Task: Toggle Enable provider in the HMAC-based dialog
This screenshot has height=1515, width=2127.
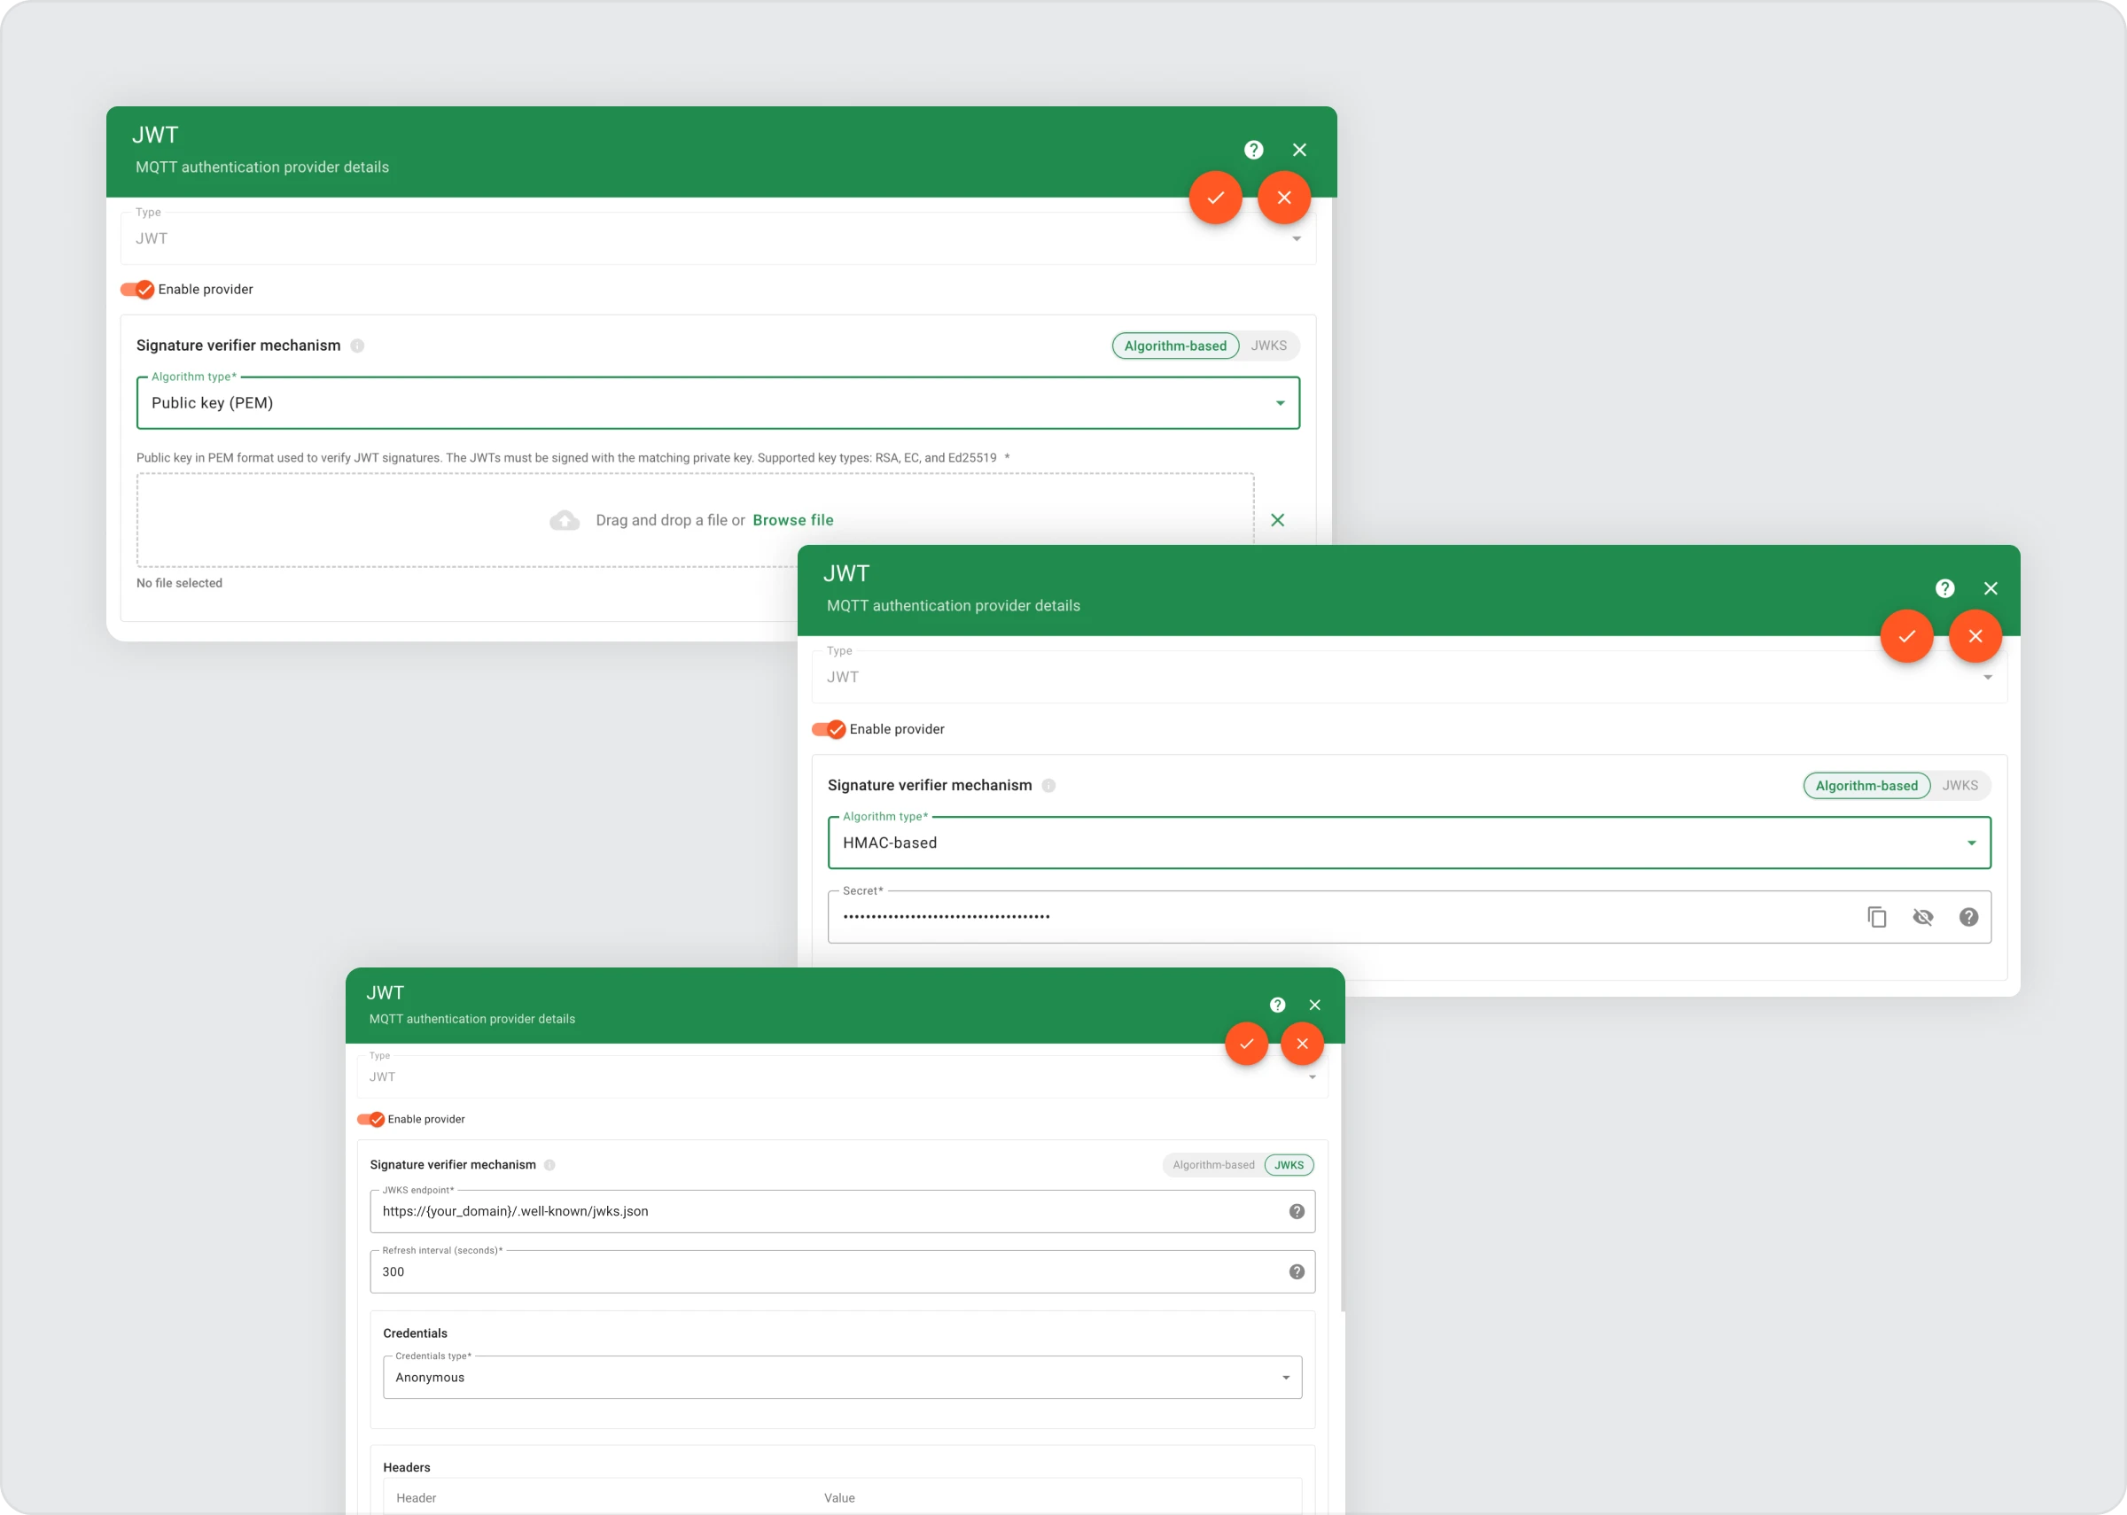Action: click(x=829, y=729)
